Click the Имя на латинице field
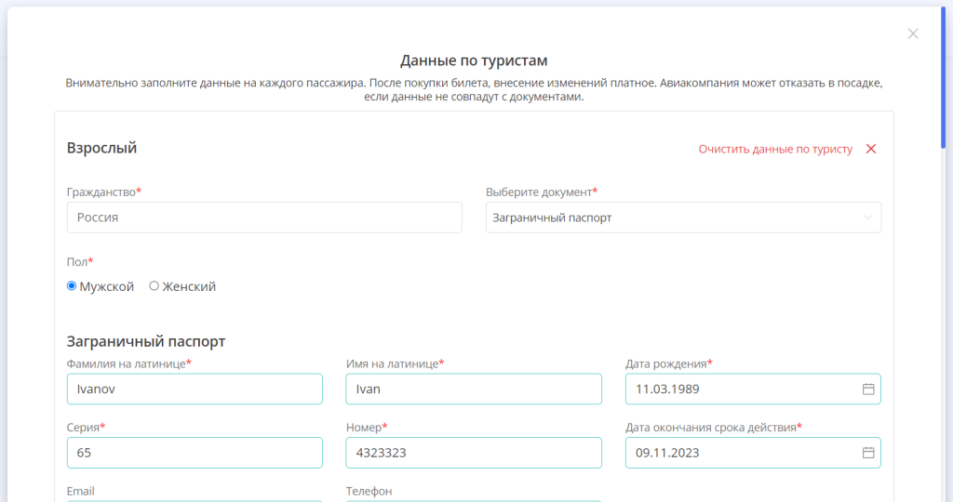 point(474,390)
